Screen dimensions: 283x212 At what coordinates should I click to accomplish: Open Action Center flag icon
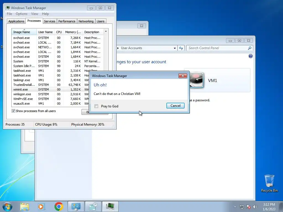click(248, 207)
